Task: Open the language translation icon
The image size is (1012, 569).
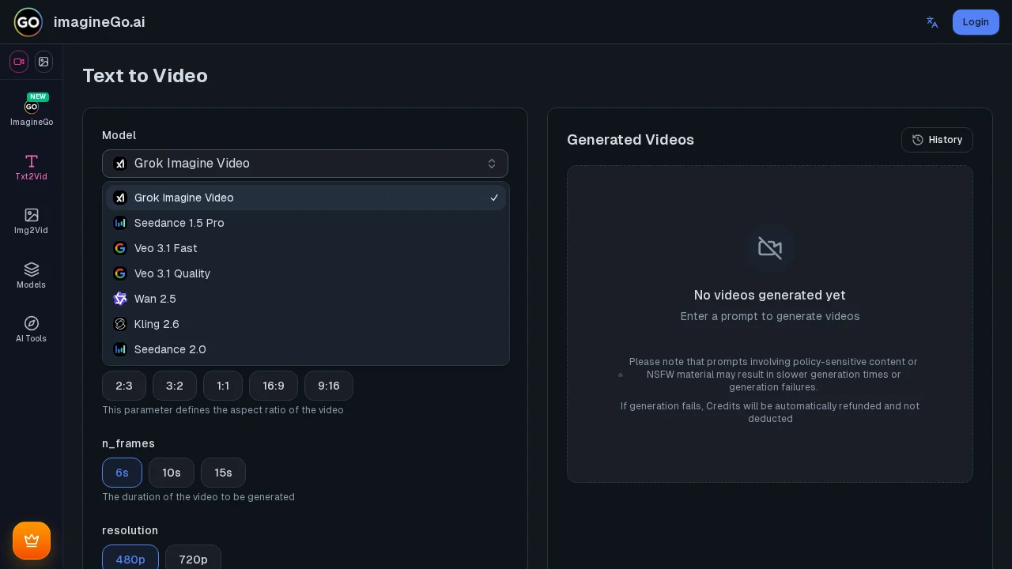Action: tap(932, 22)
